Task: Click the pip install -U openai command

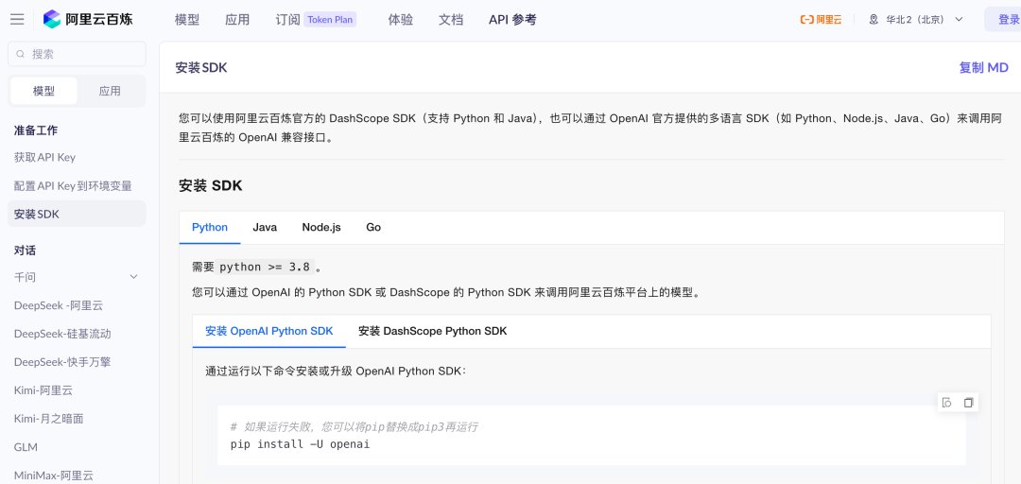Action: coord(301,444)
